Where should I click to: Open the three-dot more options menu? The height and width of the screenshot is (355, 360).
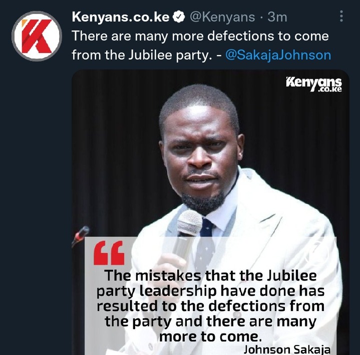point(341,16)
